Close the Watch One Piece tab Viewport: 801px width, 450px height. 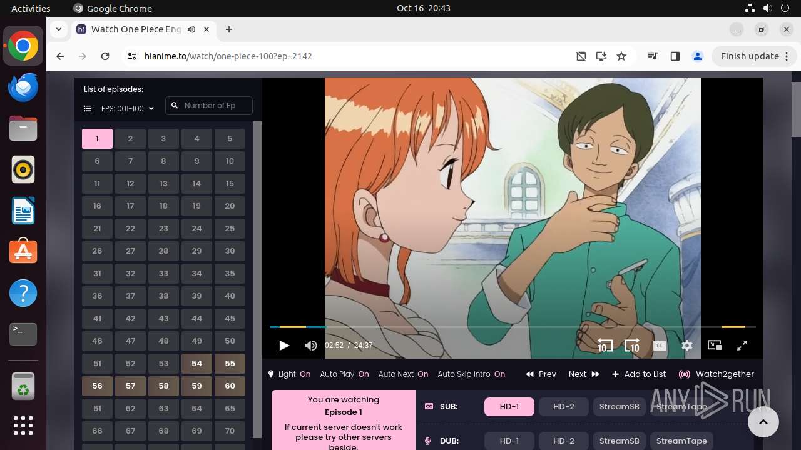207,29
